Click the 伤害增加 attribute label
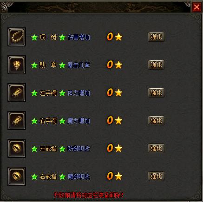The height and width of the screenshot is (202, 203). [x=79, y=37]
